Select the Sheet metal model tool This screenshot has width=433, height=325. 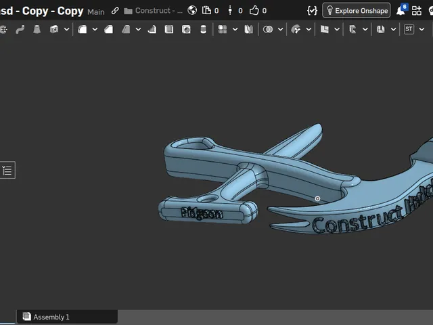point(381,29)
